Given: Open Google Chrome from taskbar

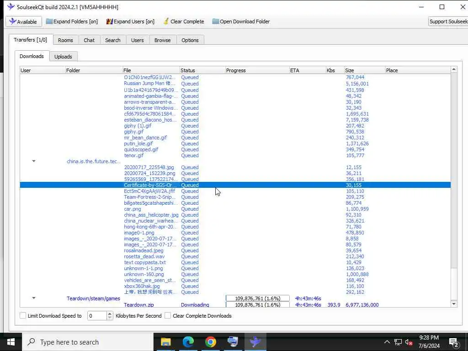Looking at the screenshot, I should coord(210,342).
